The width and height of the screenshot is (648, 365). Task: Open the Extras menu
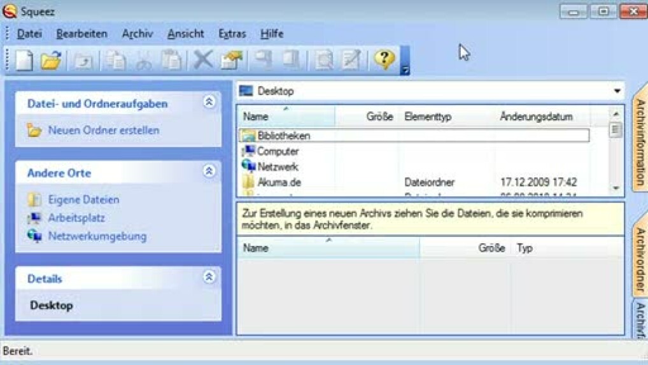point(232,34)
